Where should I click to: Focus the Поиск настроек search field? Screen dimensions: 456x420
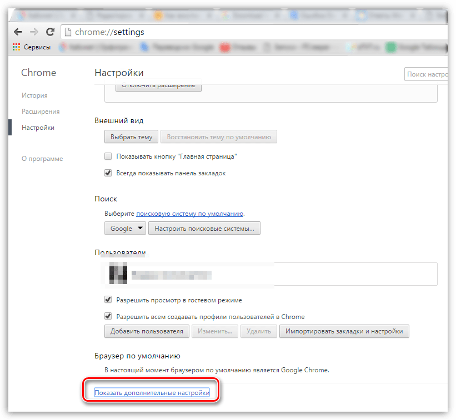pyautogui.click(x=426, y=74)
